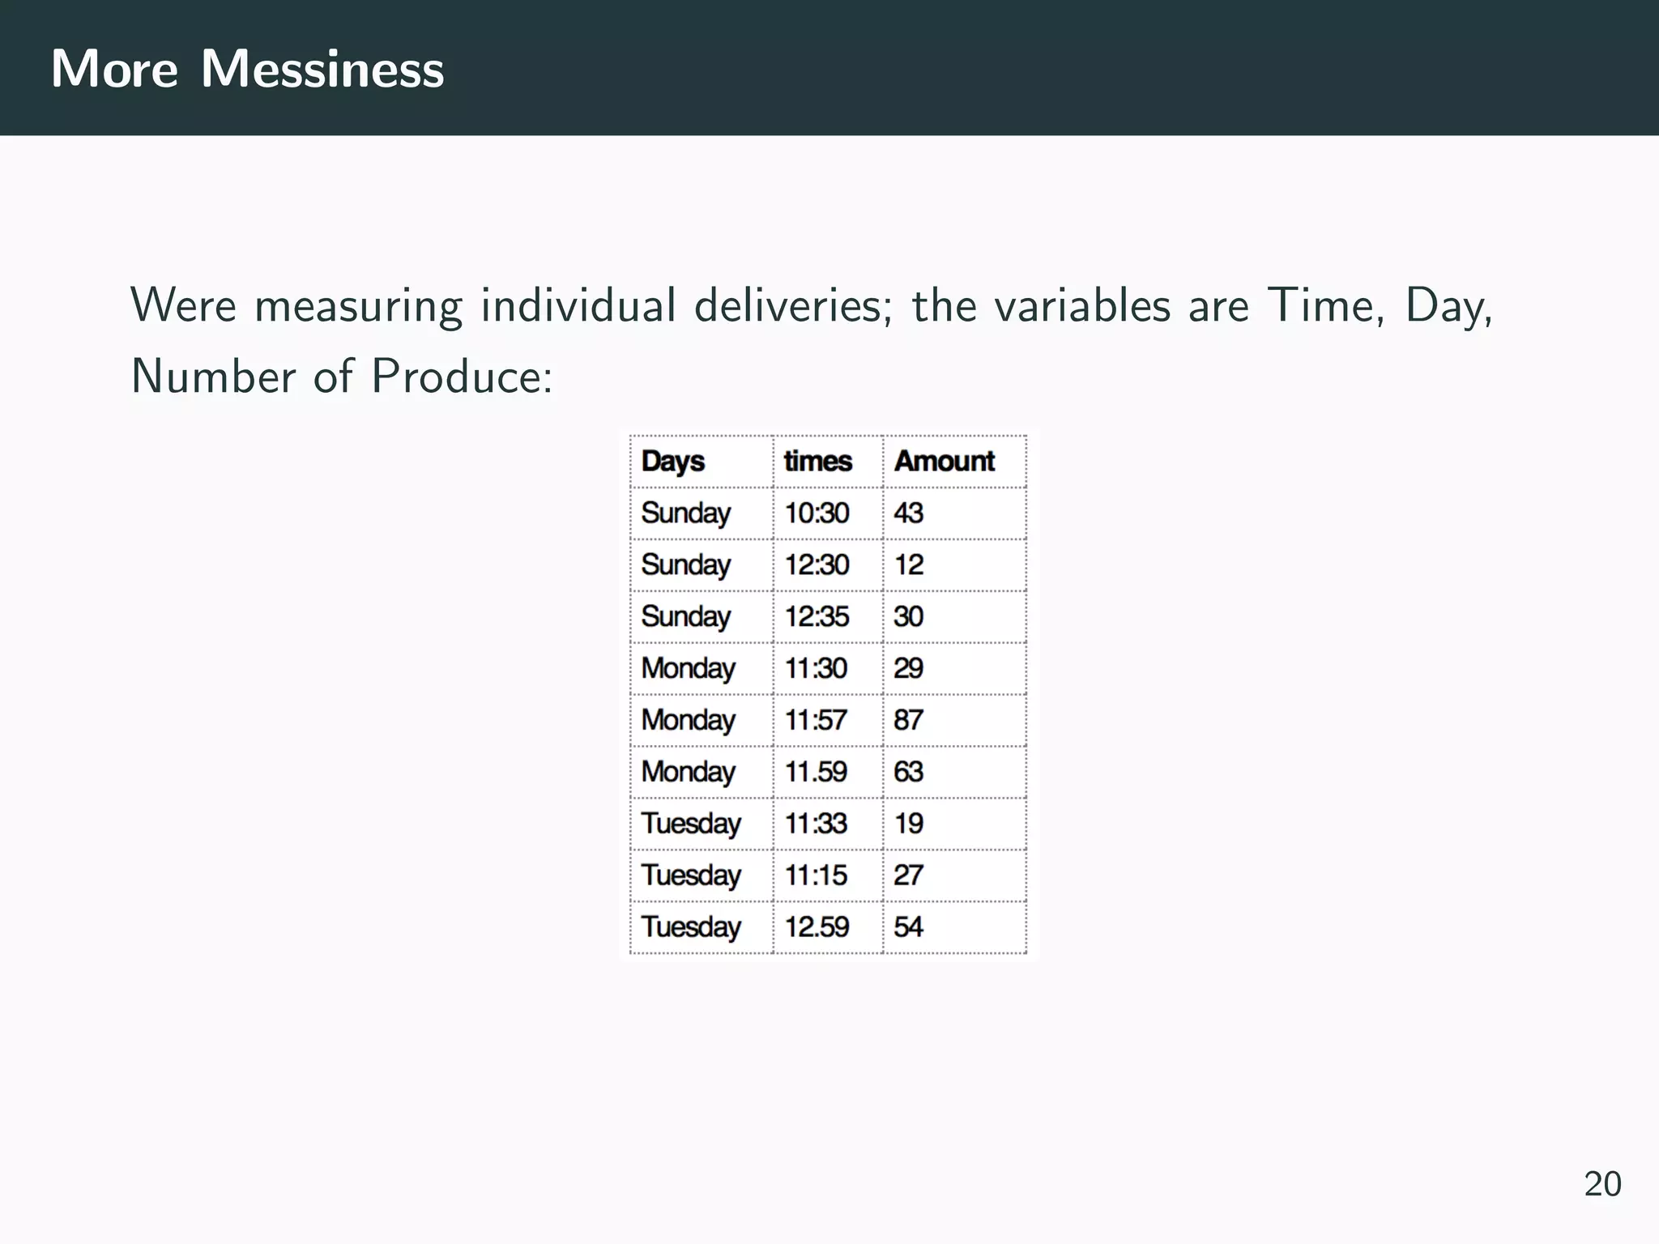The image size is (1659, 1244).
Task: Click the time cell '12:35'
Action: coord(828,617)
